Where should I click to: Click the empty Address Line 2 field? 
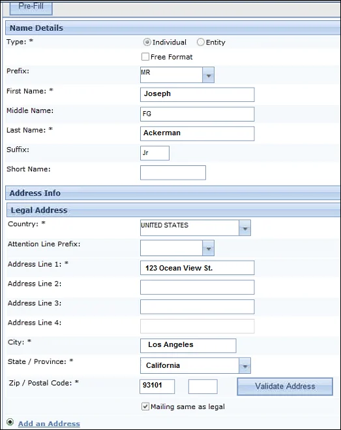(x=198, y=287)
